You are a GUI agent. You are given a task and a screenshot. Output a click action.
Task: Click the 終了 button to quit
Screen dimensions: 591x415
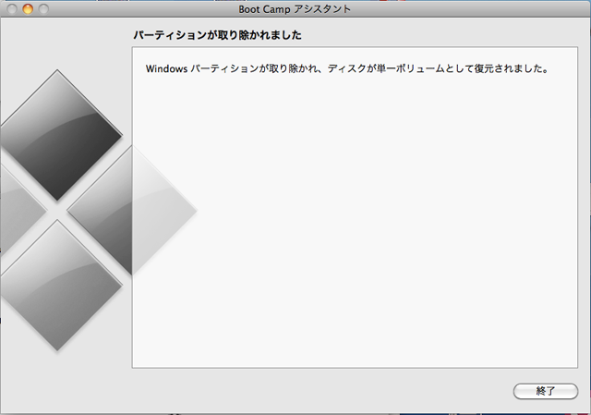click(x=545, y=391)
